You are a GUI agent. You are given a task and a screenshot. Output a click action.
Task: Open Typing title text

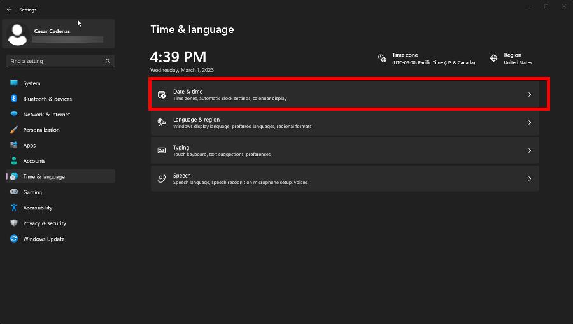tap(181, 148)
